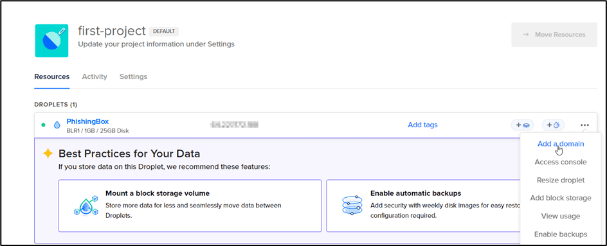
Task: Open the Enable automatic backups card
Action: tap(424, 206)
